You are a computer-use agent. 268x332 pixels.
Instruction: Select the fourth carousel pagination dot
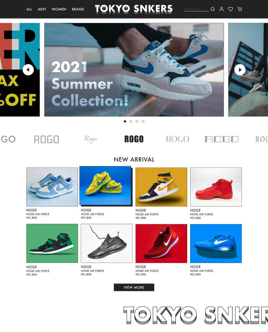pos(143,121)
